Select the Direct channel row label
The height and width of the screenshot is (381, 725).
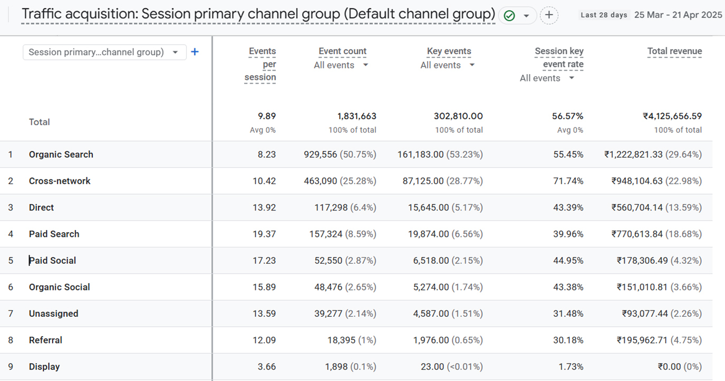click(42, 208)
